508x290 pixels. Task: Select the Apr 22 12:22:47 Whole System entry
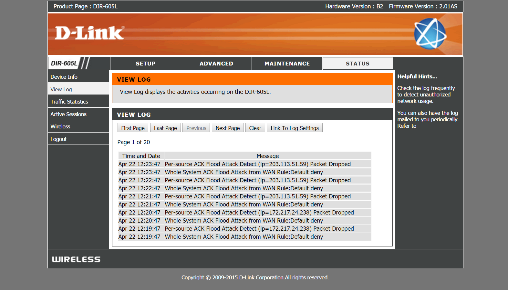coord(244,188)
